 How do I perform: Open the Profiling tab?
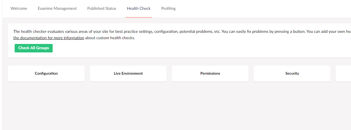[x=168, y=8]
